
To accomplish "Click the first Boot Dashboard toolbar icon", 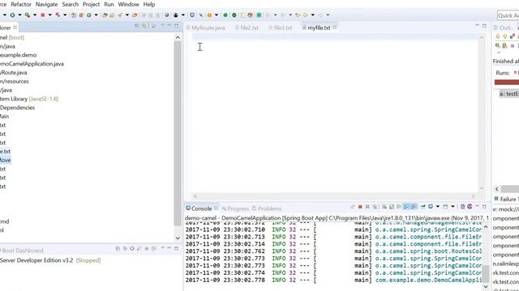I will (118, 248).
